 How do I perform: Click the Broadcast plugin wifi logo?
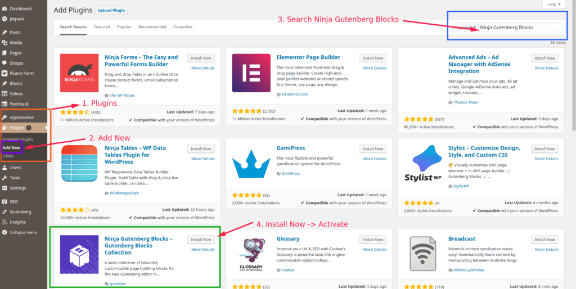tap(423, 255)
